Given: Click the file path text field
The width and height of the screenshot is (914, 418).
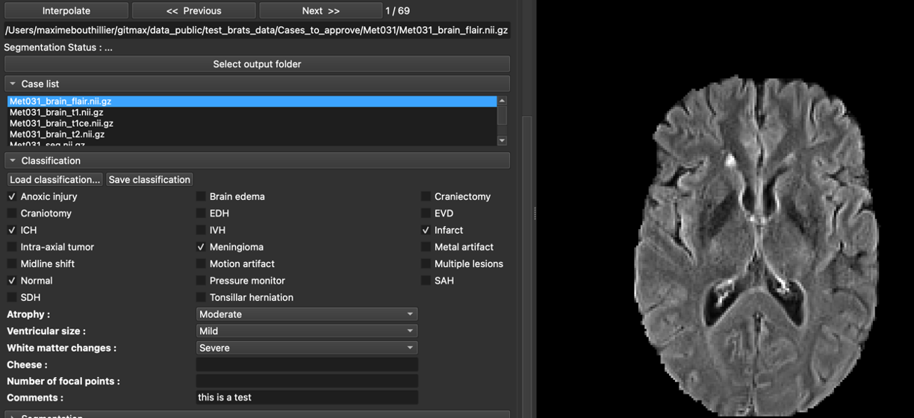Looking at the screenshot, I should tap(257, 31).
